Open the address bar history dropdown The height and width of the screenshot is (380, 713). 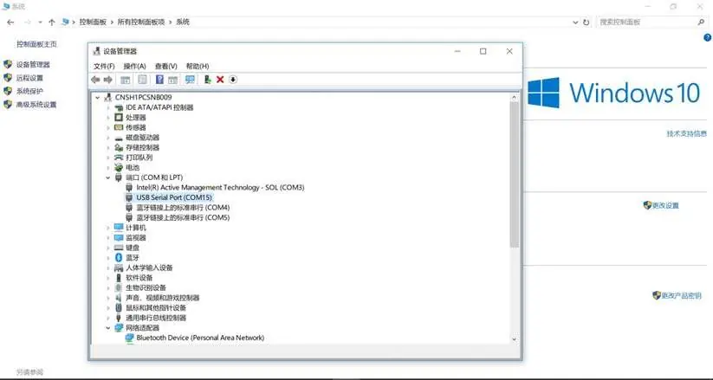coord(575,22)
